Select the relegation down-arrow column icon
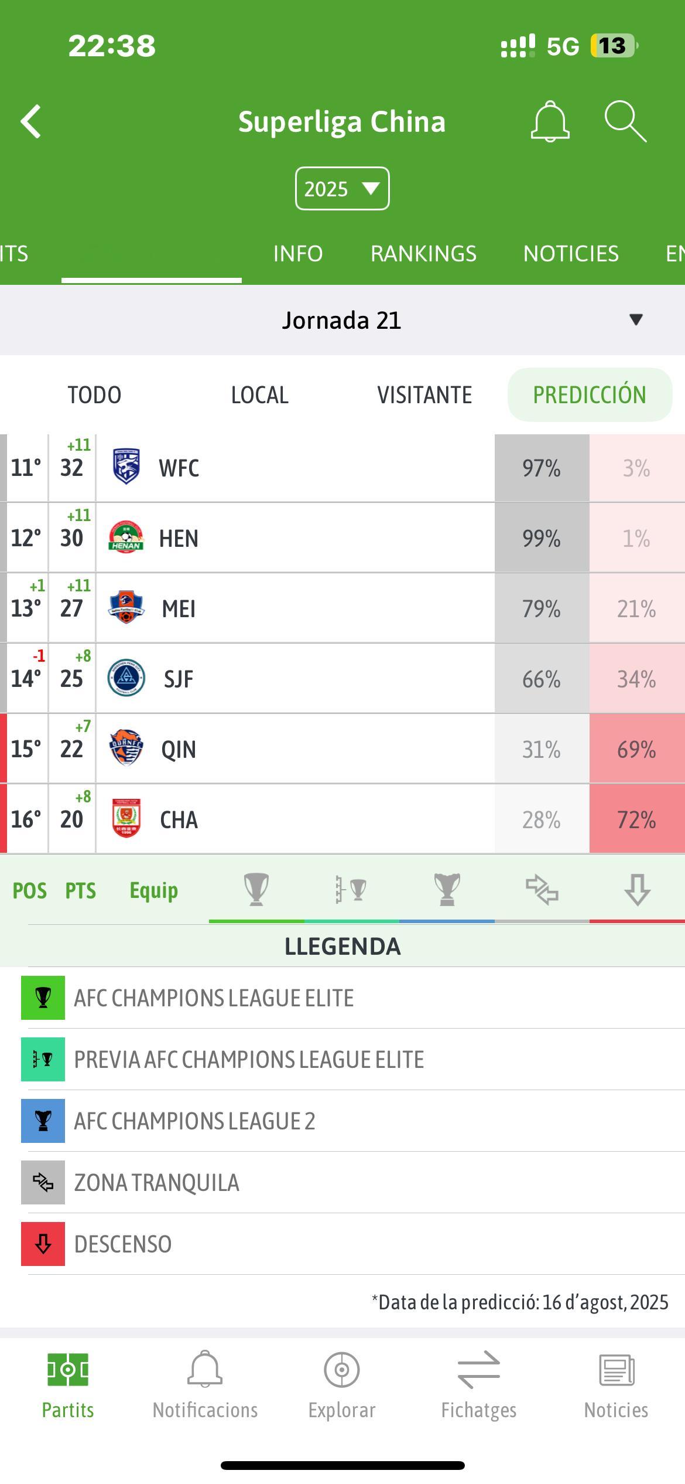 [637, 890]
